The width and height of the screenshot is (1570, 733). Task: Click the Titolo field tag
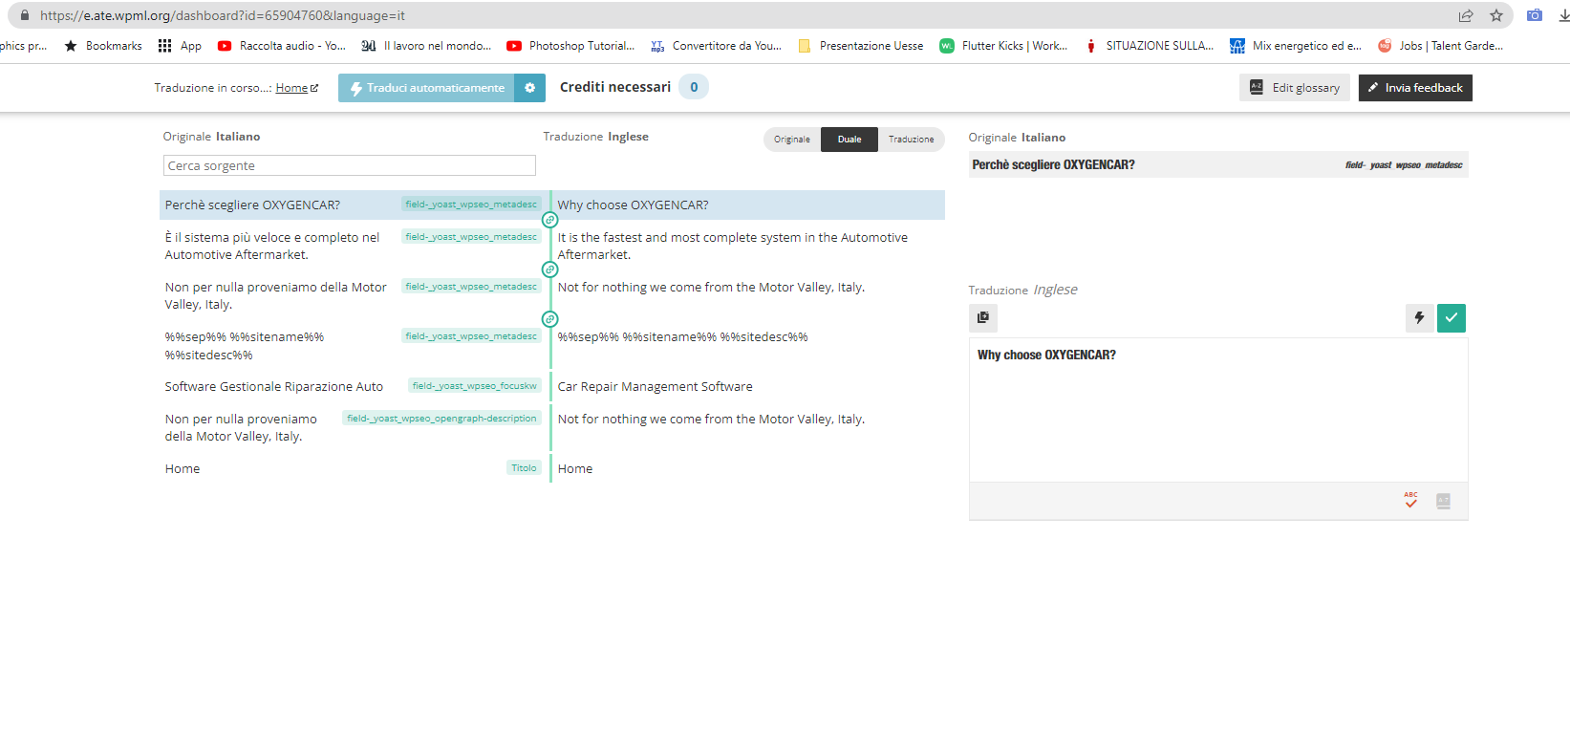click(524, 468)
